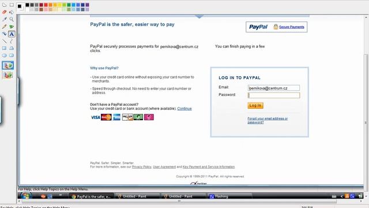Viewport: 369px width, 208px height.
Task: Pick the Airbrush tool
Action: [4, 34]
